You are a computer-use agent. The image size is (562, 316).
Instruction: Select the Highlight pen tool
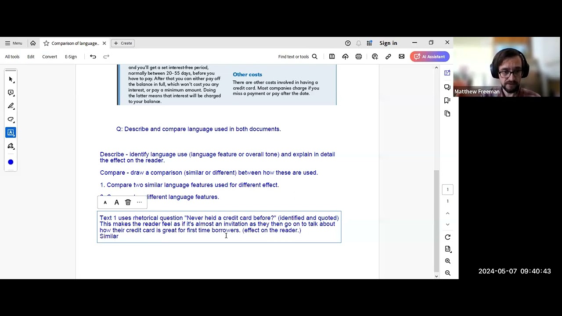pyautogui.click(x=11, y=106)
